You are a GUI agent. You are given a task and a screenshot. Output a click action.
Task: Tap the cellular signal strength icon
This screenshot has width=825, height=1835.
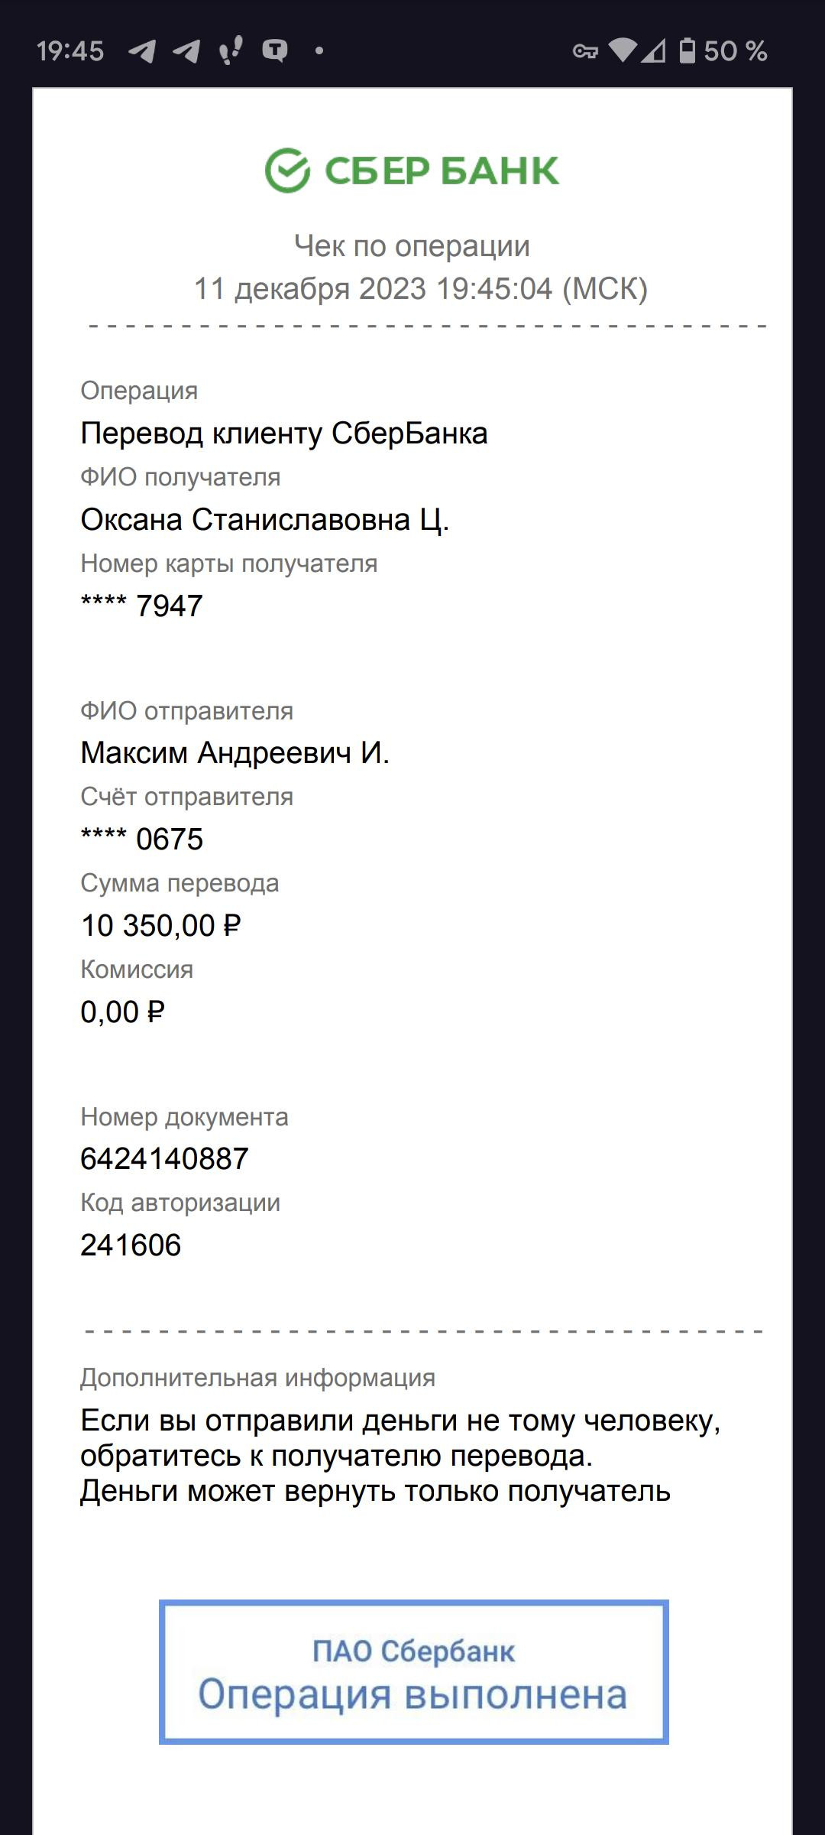[654, 50]
